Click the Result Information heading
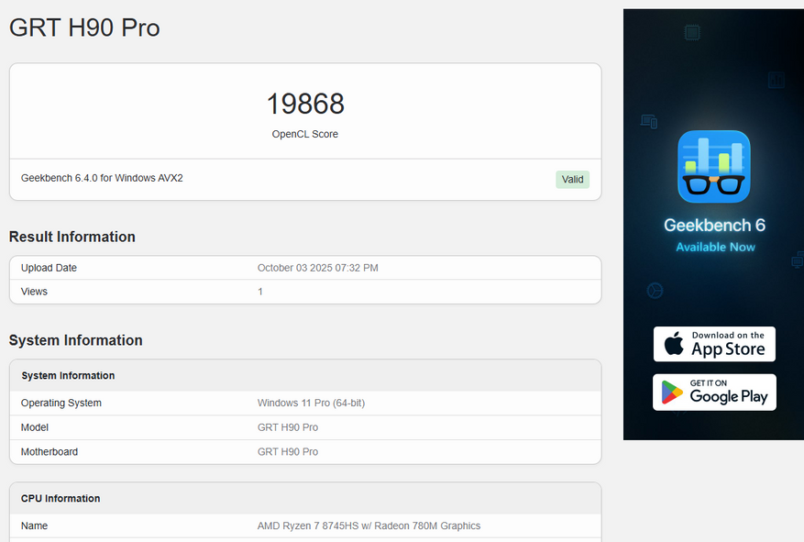This screenshot has width=804, height=542. [72, 237]
